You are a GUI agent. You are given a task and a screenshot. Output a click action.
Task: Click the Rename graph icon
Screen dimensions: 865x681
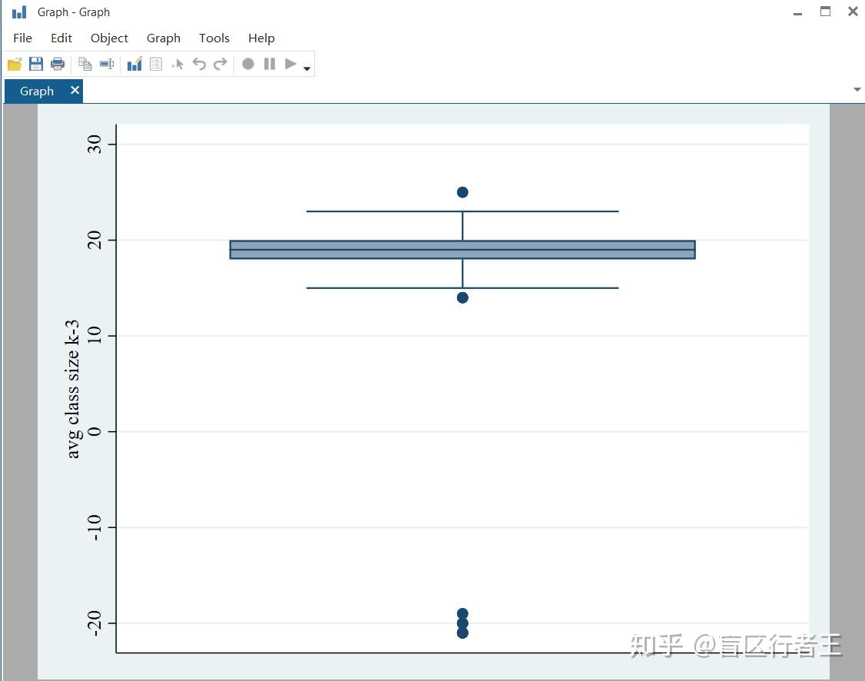point(107,64)
